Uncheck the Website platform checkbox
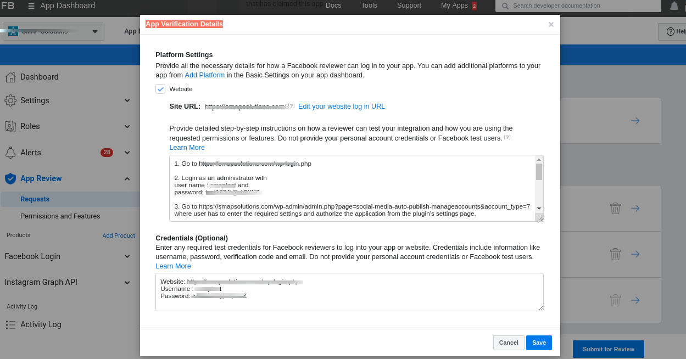The image size is (686, 359). click(160, 89)
